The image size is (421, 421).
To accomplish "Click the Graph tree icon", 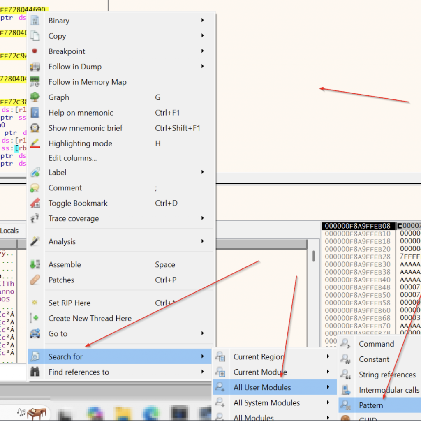I will 35,97.
